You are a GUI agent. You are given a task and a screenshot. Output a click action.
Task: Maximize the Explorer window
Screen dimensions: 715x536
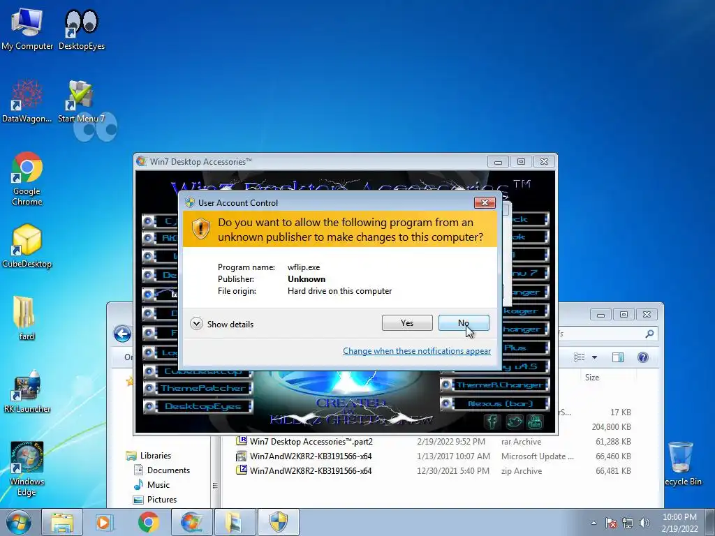pos(624,314)
